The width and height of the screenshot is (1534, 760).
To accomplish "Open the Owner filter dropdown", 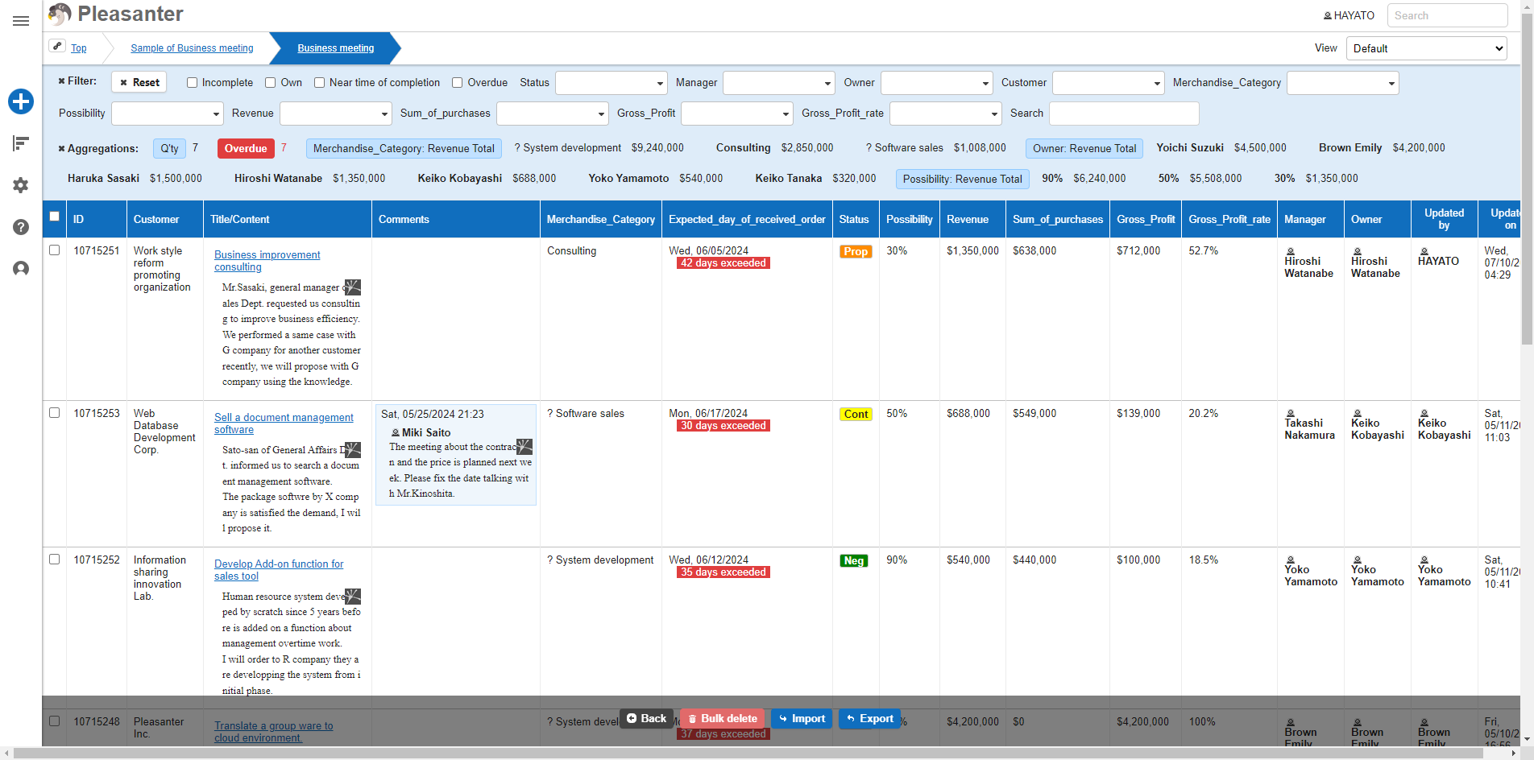I will click(x=937, y=83).
